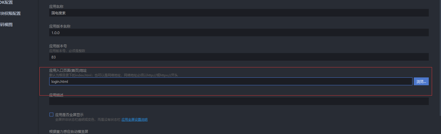Click the 应用描述 label text
The width and height of the screenshot is (441, 134).
coord(56,95)
